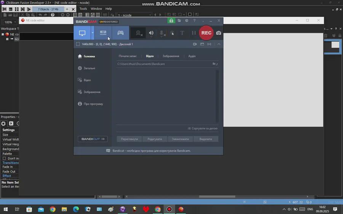Toggle the webcam overlay in Bandicam
This screenshot has width=343, height=214.
pyautogui.click(x=138, y=33)
